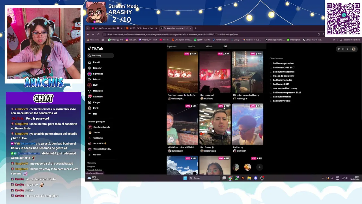Image resolution: width=362 pixels, height=204 pixels.
Task: Open LIVE section in sidebar
Action: click(x=93, y=85)
